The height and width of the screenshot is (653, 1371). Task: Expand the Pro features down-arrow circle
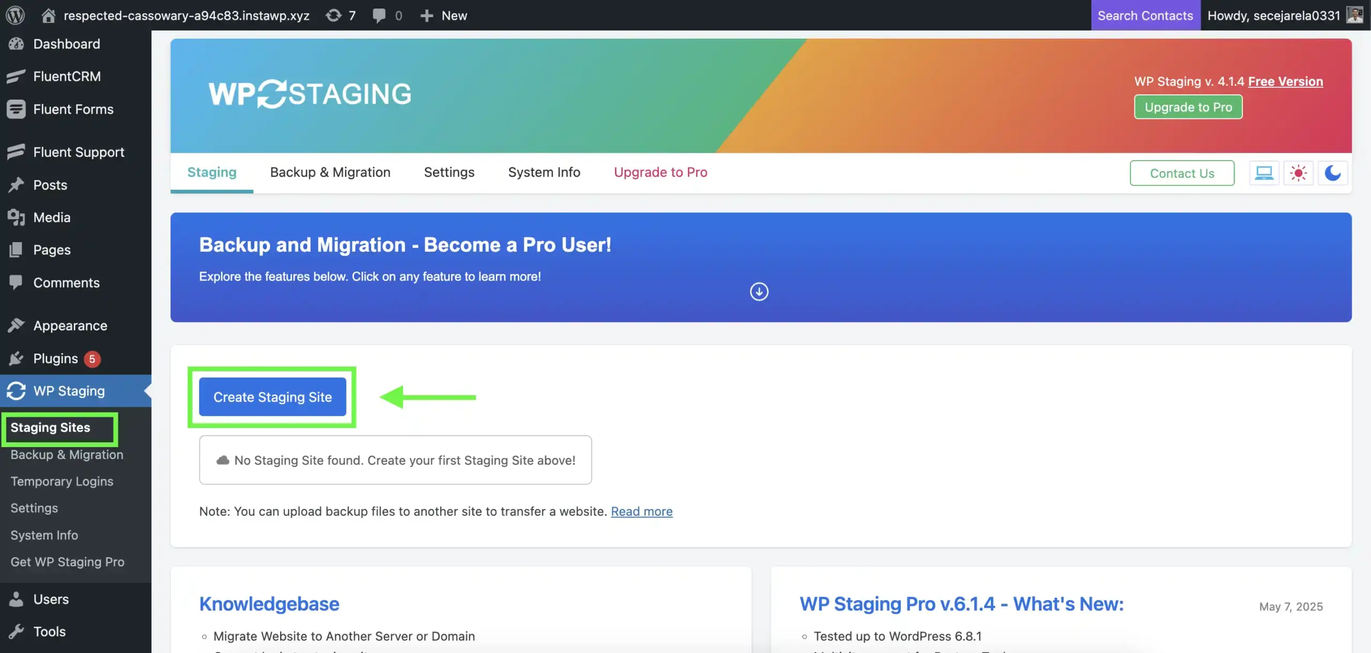(x=759, y=292)
